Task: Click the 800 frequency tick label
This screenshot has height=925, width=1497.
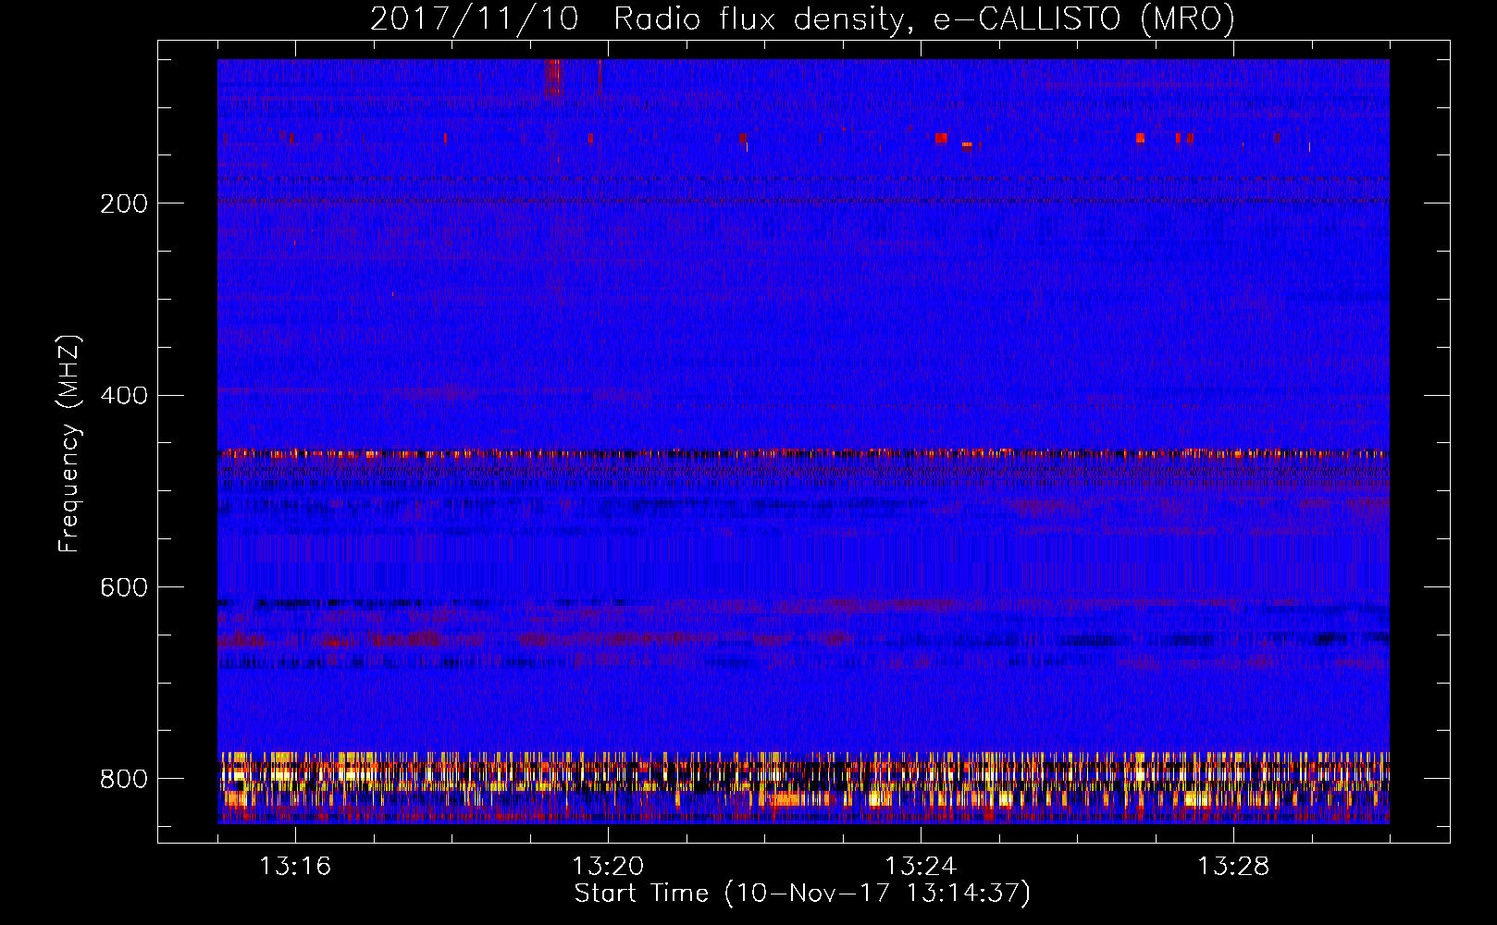Action: coord(124,779)
